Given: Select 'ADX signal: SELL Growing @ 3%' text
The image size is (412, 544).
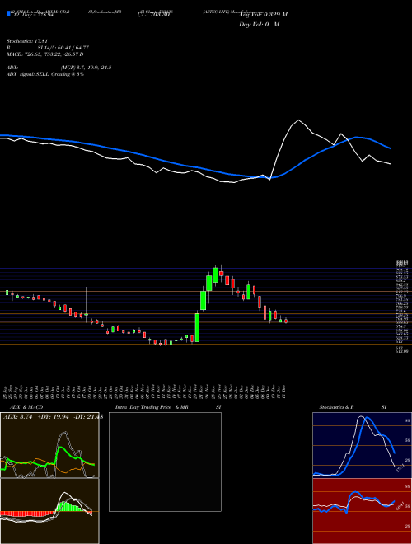Looking at the screenshot, I should tap(45, 74).
